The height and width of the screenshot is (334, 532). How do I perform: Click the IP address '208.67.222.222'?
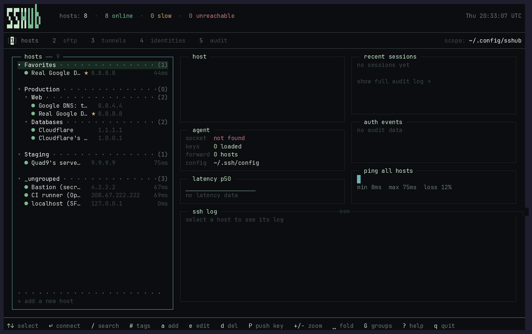click(x=116, y=195)
